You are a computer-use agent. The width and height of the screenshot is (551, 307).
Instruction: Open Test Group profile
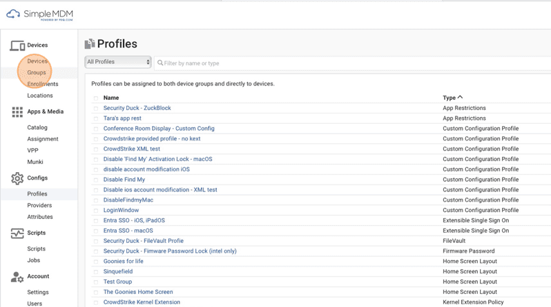pyautogui.click(x=117, y=282)
